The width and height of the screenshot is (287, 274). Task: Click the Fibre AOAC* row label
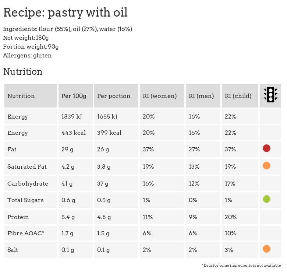(26, 233)
